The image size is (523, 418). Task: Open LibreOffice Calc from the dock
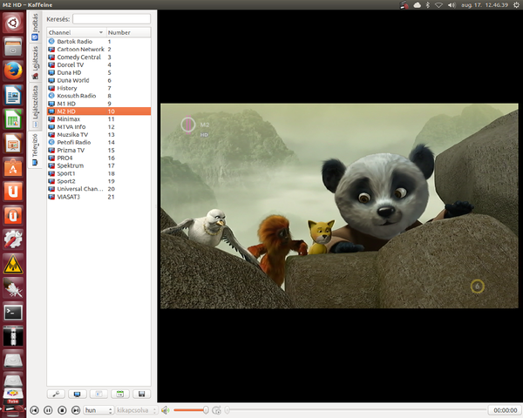13,119
